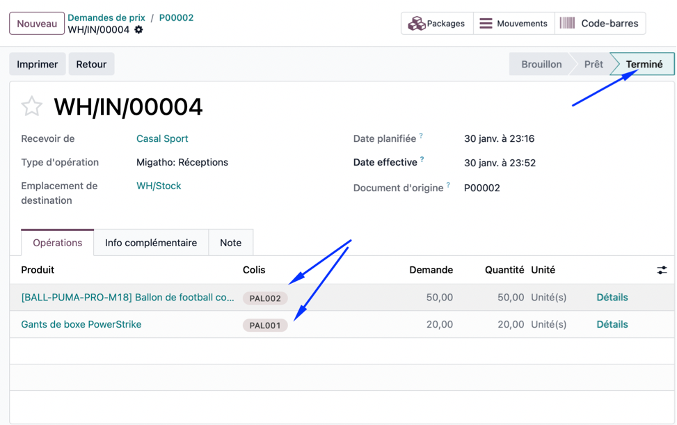The width and height of the screenshot is (677, 425).
Task: Open the gear settings menu beside WH/IN/00004
Action: click(x=138, y=30)
